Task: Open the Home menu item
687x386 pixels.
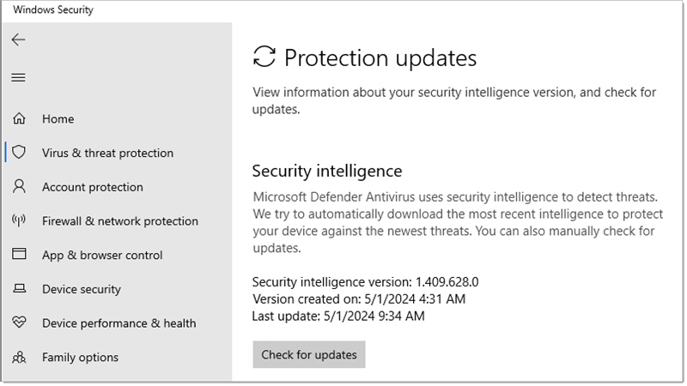Action: click(58, 119)
